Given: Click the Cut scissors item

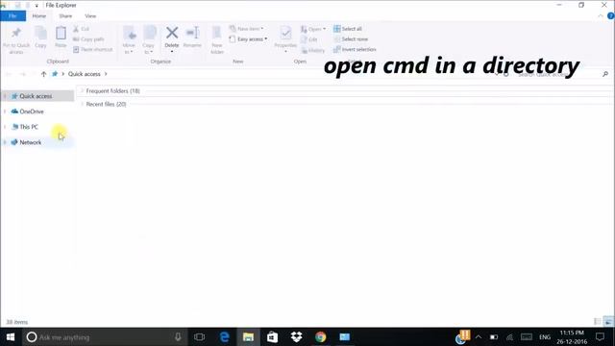Looking at the screenshot, I should pyautogui.click(x=81, y=29).
